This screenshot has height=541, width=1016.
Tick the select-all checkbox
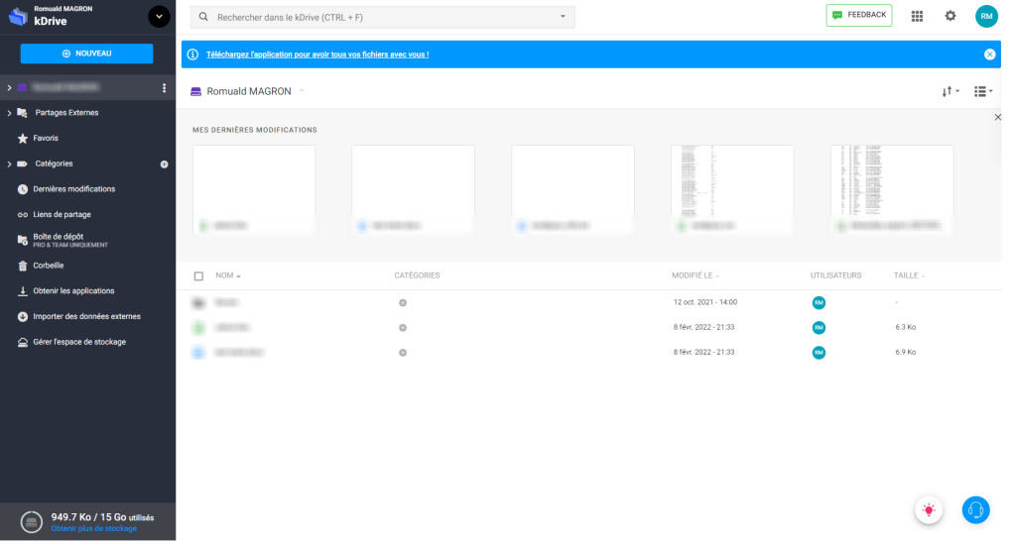point(198,276)
